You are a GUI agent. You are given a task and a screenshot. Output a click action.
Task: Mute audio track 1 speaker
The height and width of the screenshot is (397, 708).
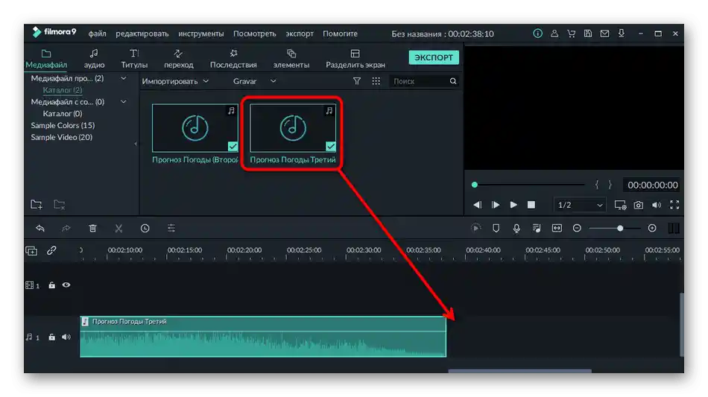66,337
